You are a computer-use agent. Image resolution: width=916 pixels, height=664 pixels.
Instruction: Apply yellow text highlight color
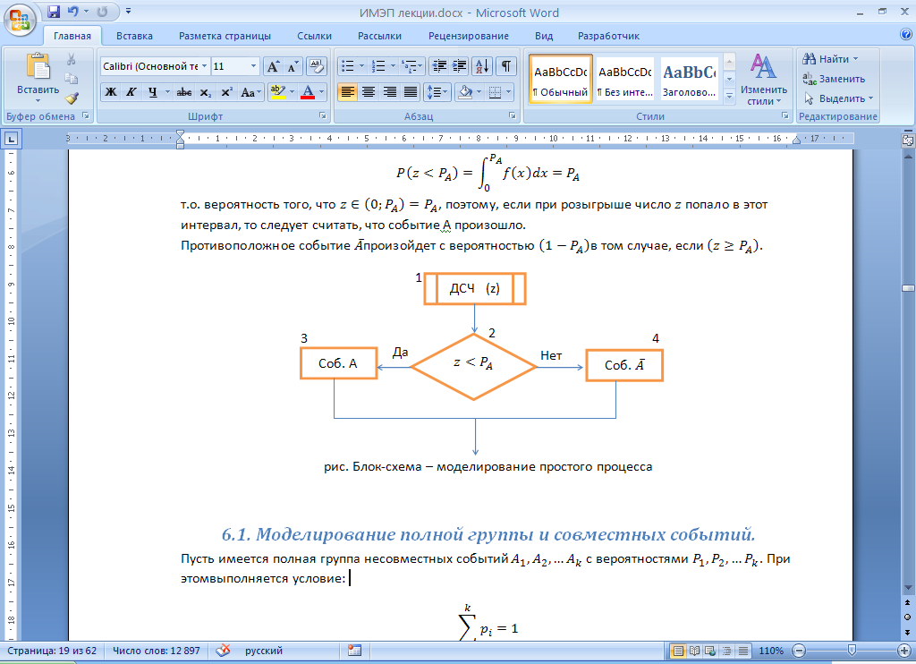pos(277,92)
